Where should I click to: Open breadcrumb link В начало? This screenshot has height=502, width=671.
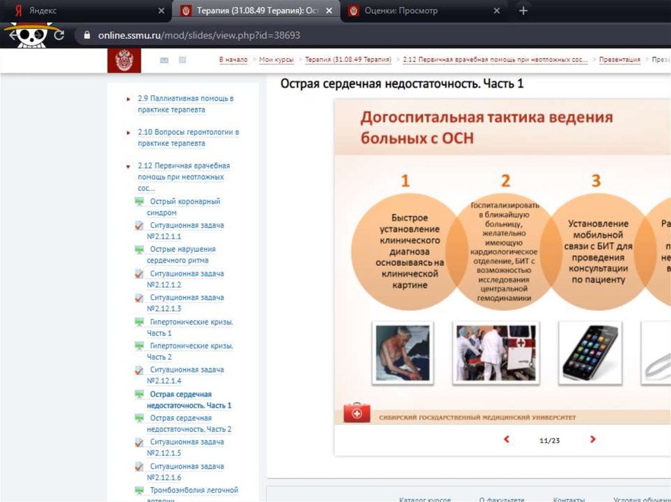(x=233, y=60)
